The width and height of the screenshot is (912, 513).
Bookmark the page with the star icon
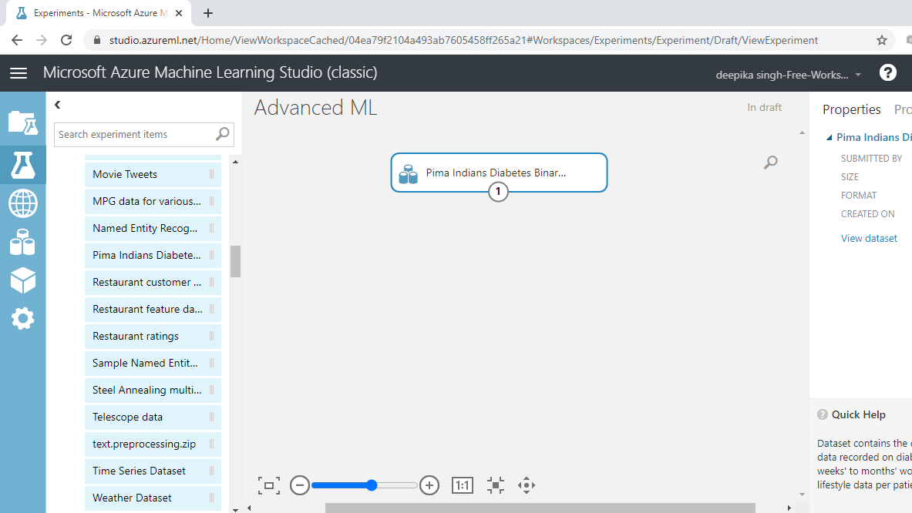[882, 40]
